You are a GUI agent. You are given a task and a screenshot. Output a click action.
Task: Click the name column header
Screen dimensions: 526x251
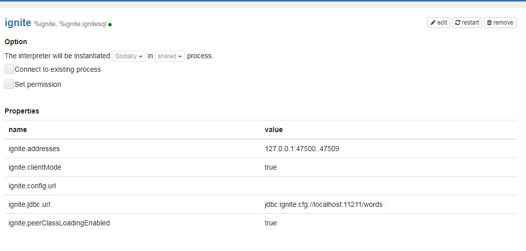[18, 130]
